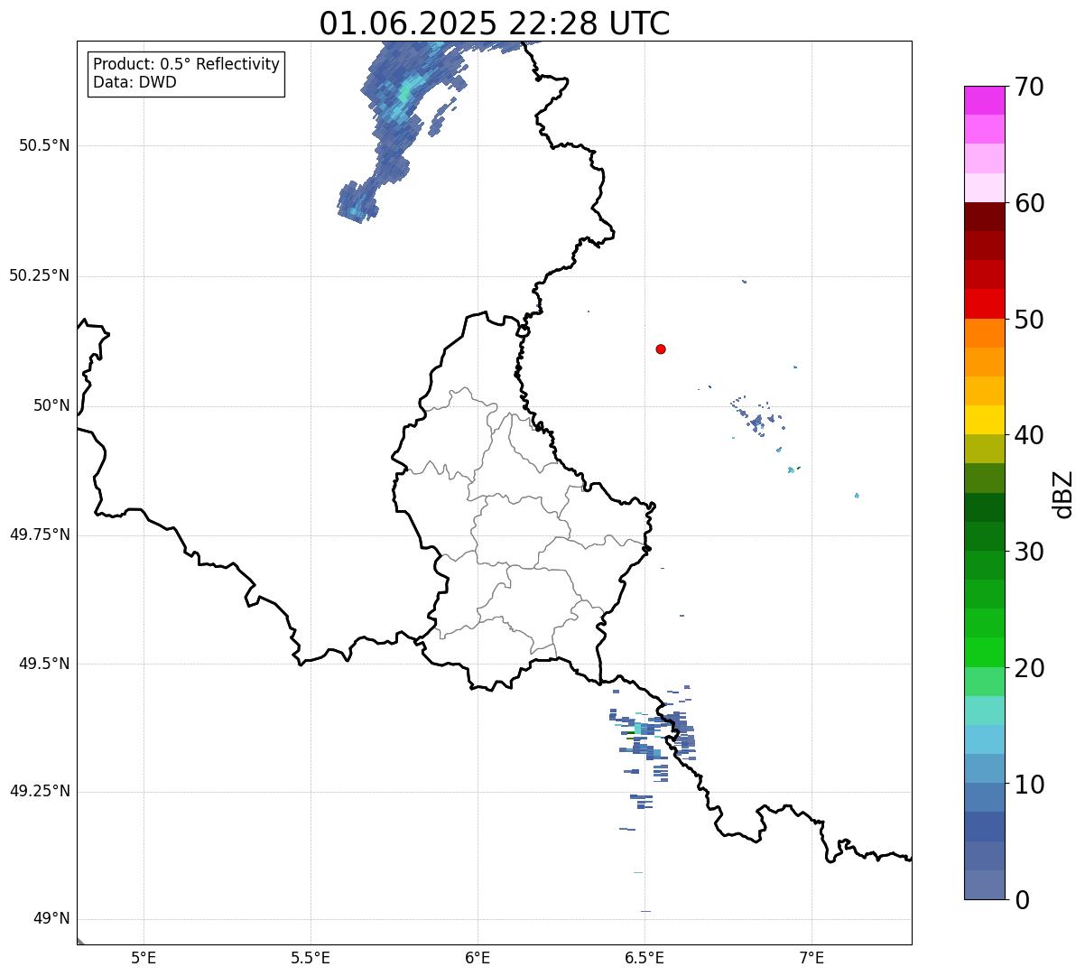Viewport: 1085px width, 976px height.
Task: Click the colorbar tick label '70'
Action: click(1029, 87)
